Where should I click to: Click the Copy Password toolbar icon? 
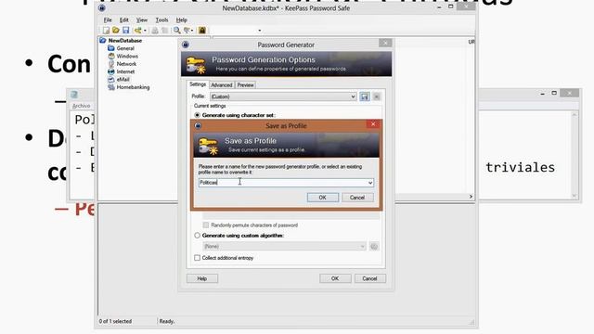coord(165,31)
